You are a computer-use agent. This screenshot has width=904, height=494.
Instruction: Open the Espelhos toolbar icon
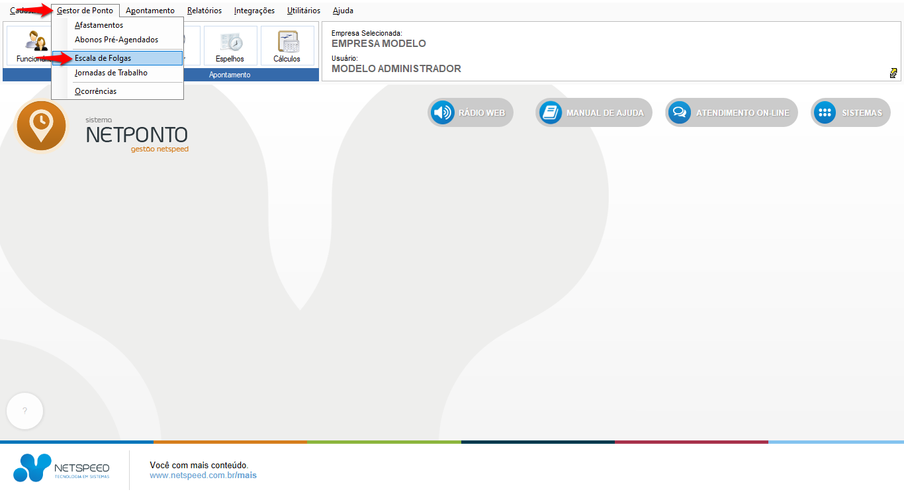pos(230,46)
